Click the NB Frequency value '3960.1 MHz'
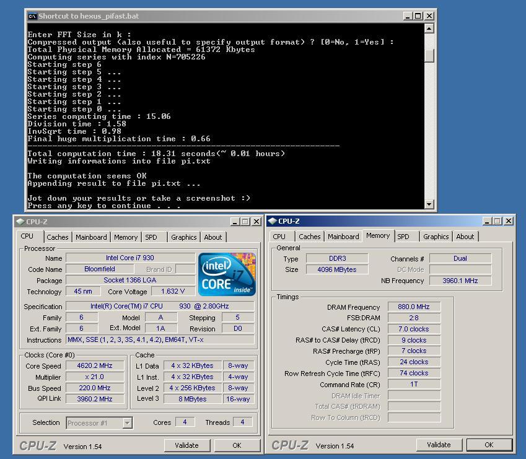The image size is (526, 459). [460, 281]
